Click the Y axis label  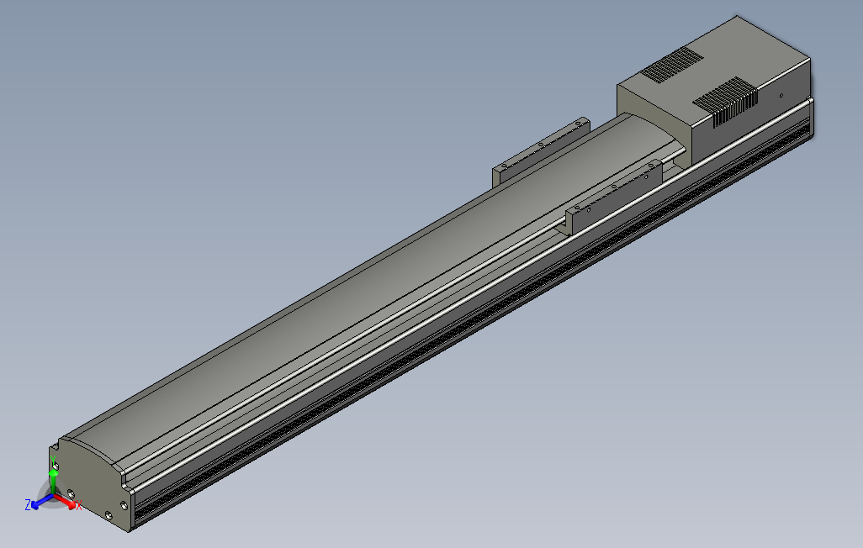tap(53, 458)
